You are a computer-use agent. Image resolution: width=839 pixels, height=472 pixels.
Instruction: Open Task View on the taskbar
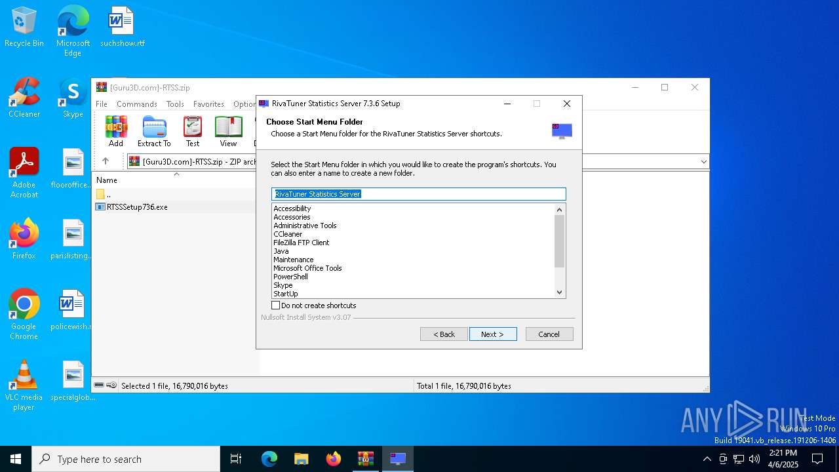point(236,459)
